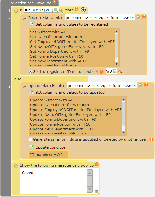Uncheck 'Set the registered ID in the next cell'
155x197 pixels.
(30, 72)
